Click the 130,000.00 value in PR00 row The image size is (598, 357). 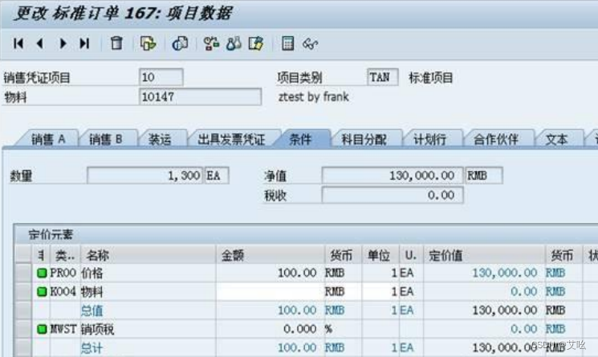pos(504,273)
